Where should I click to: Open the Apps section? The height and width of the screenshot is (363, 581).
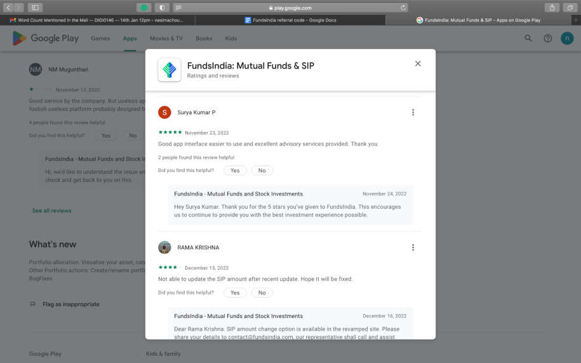[130, 38]
